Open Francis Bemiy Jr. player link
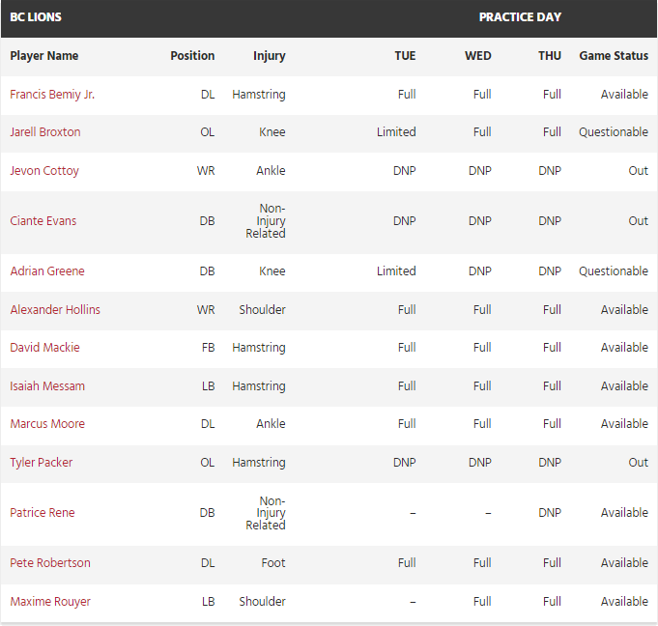This screenshot has height=626, width=658. point(52,95)
